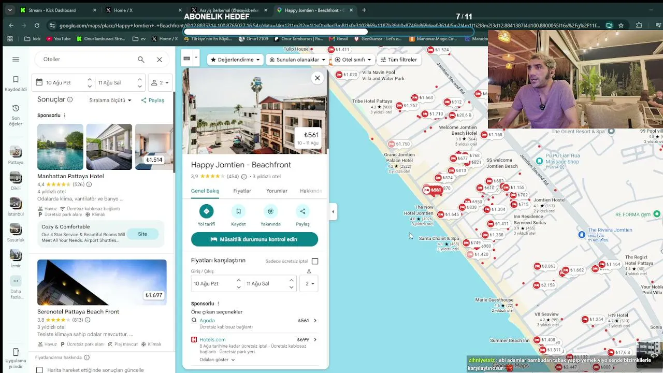The height and width of the screenshot is (373, 663).
Task: Open new Chrome tab with plus
Action: click(364, 10)
